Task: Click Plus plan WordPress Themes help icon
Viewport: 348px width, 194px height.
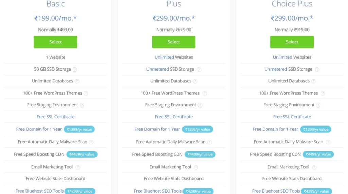Action: 205,93
